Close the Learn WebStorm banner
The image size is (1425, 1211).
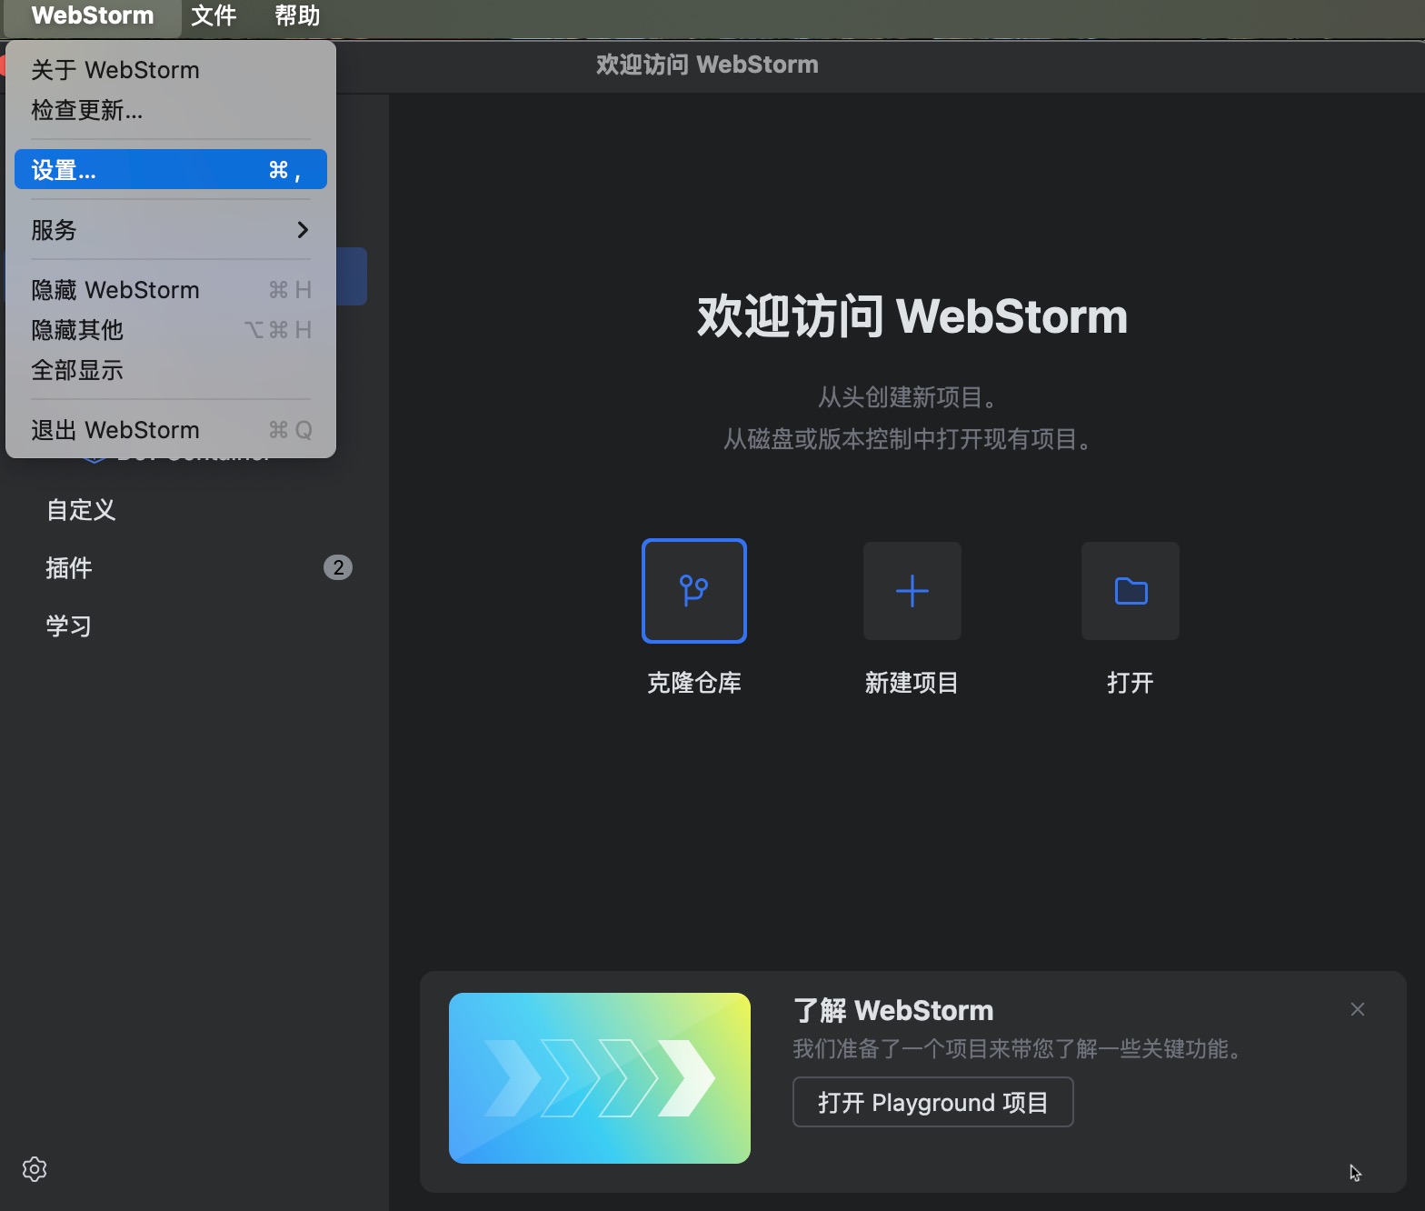point(1357,1009)
